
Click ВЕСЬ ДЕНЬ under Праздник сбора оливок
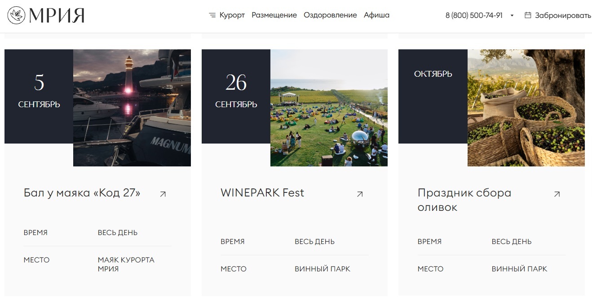[512, 242]
